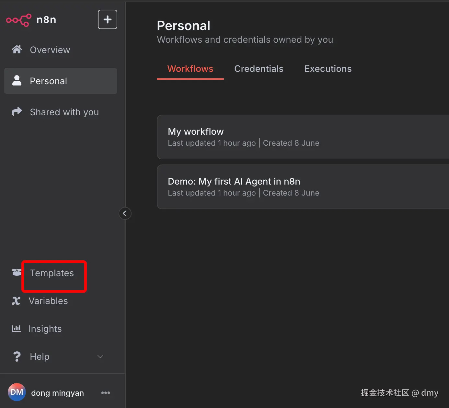
Task: Select the Personal user icon
Action: (x=17, y=81)
